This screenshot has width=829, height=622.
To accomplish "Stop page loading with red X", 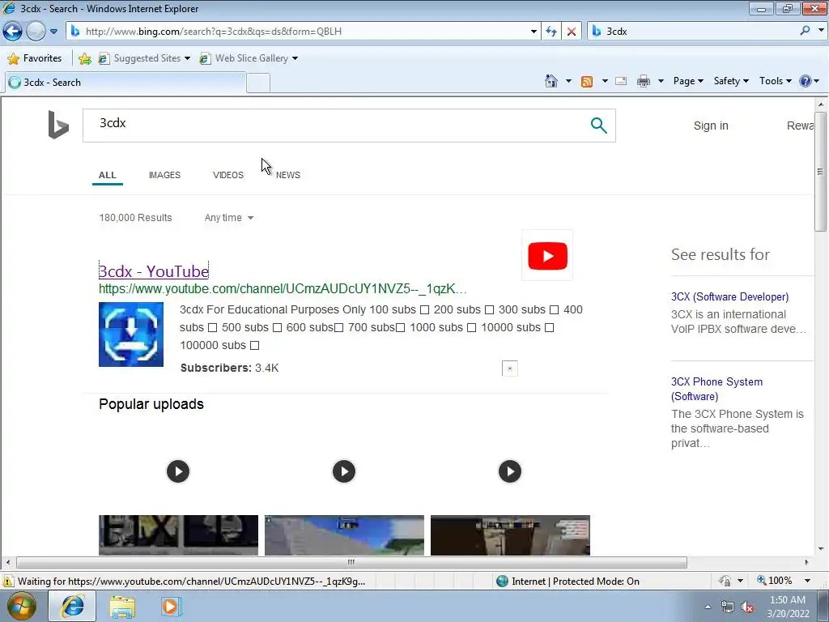I will (x=572, y=32).
